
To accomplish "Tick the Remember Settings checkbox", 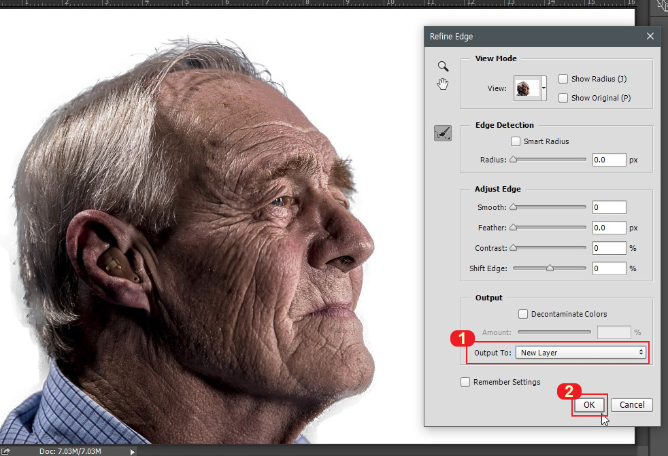I will point(465,382).
